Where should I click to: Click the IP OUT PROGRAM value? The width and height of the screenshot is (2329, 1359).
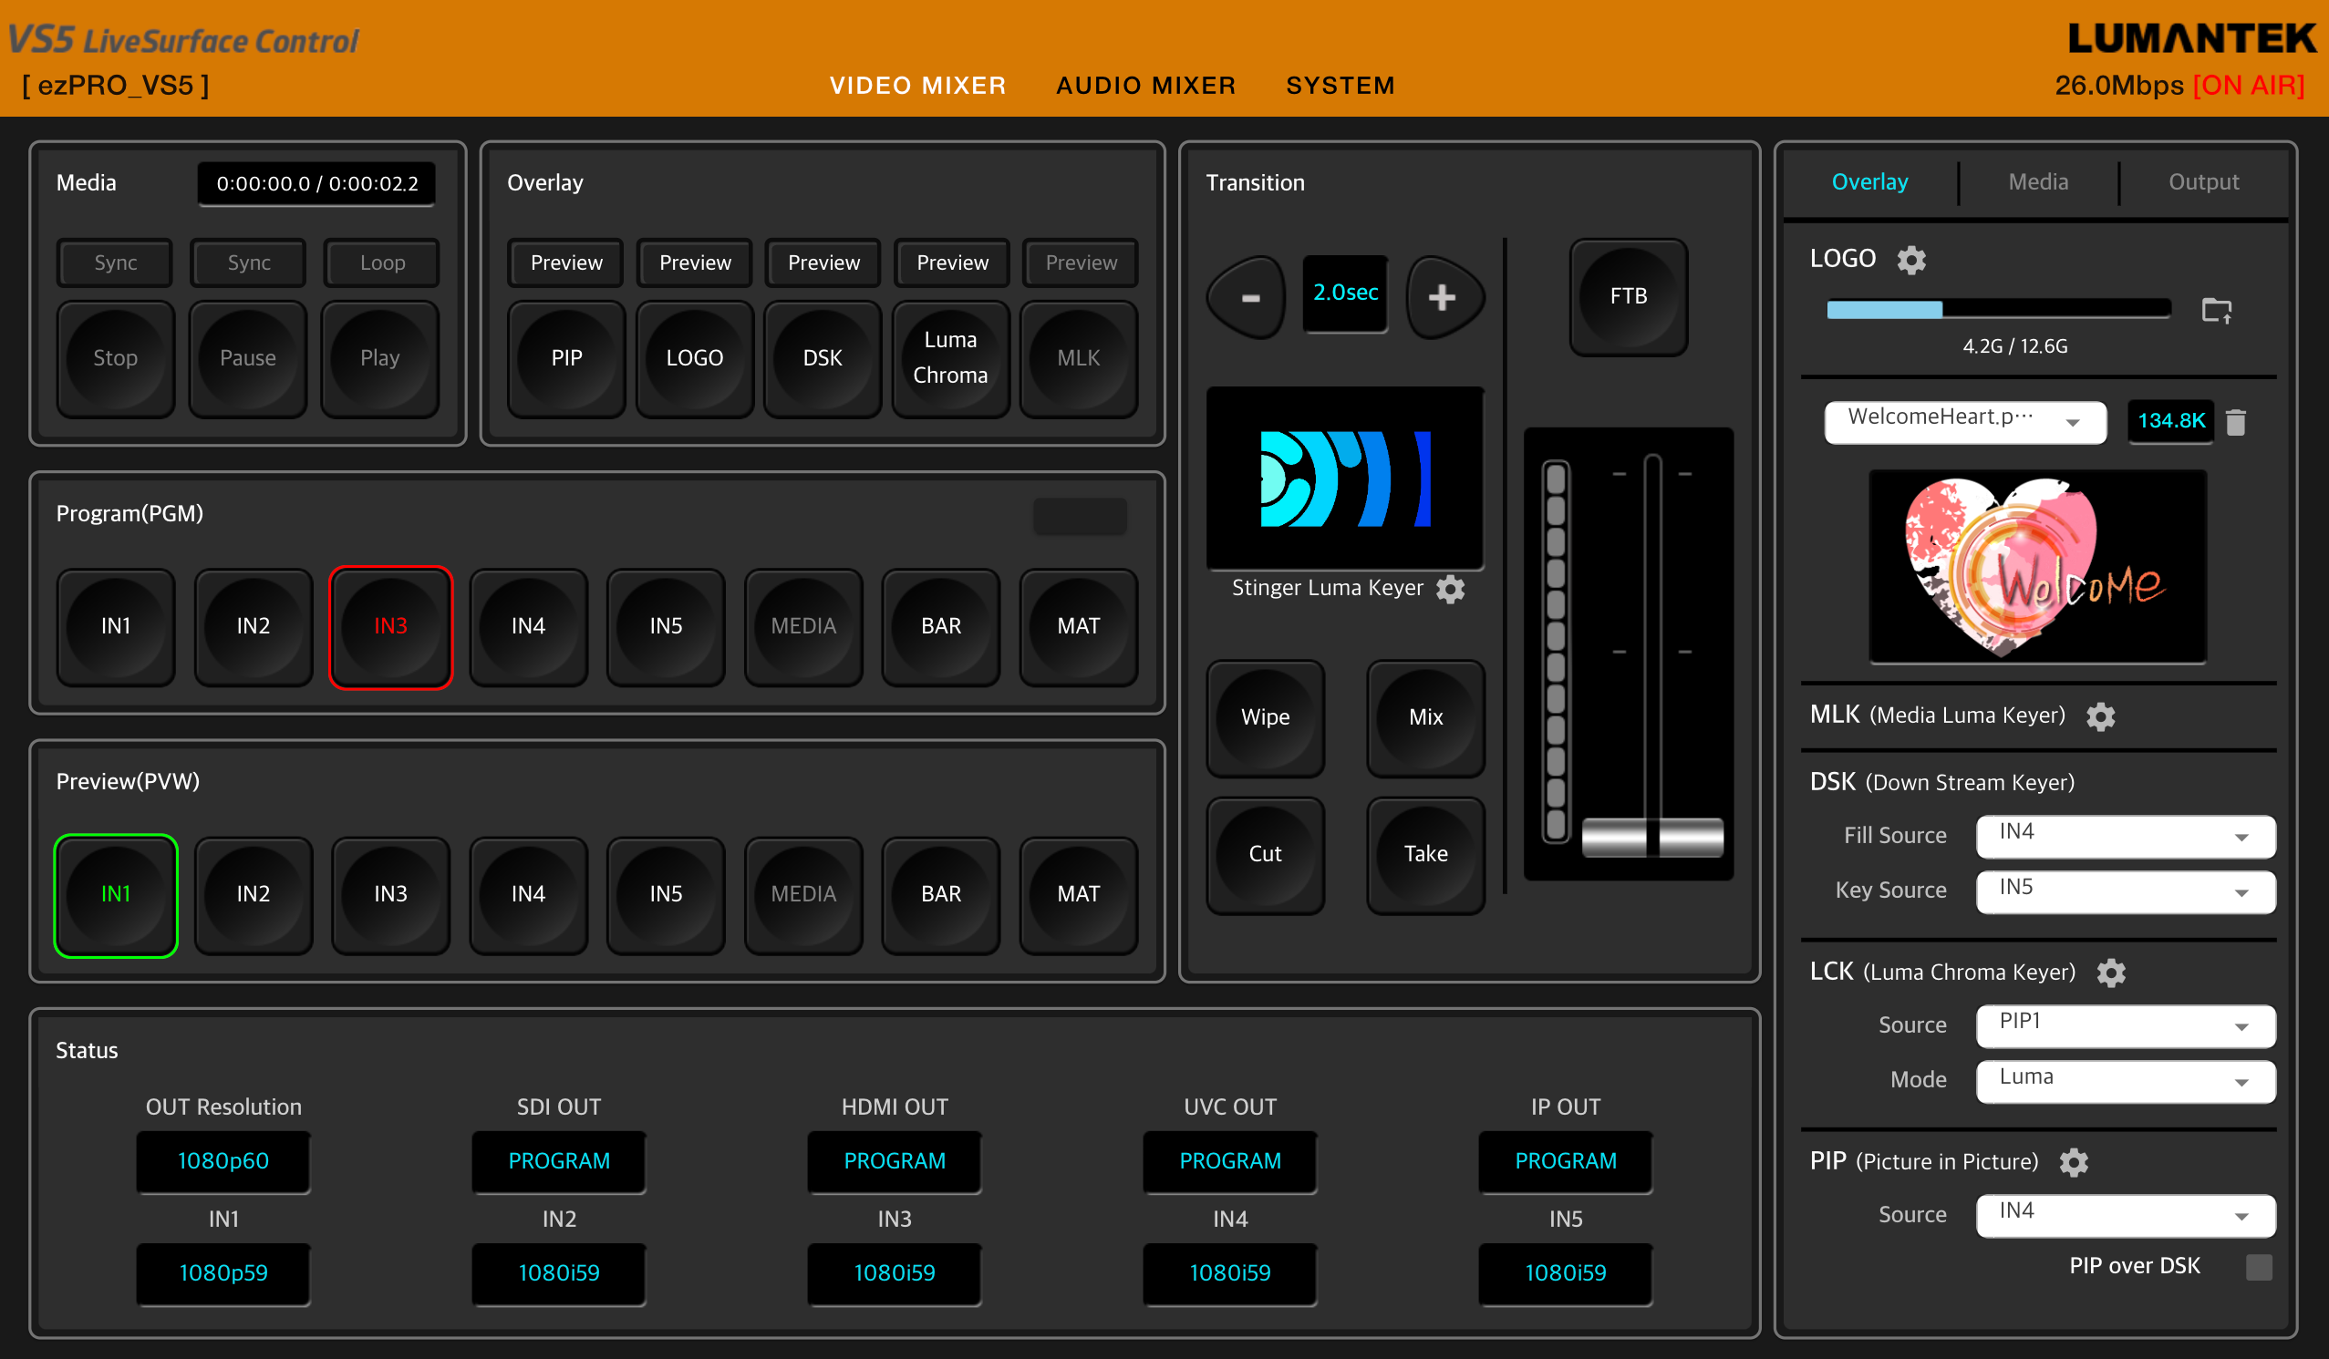pyautogui.click(x=1566, y=1162)
